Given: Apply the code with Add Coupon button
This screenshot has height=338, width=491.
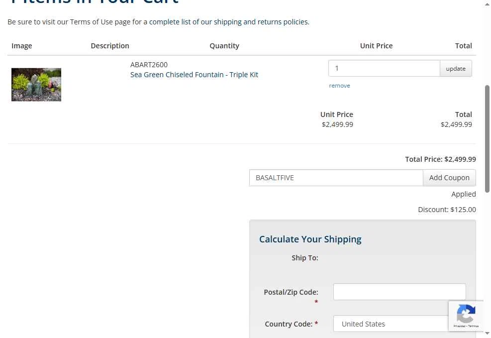Looking at the screenshot, I should [x=449, y=178].
